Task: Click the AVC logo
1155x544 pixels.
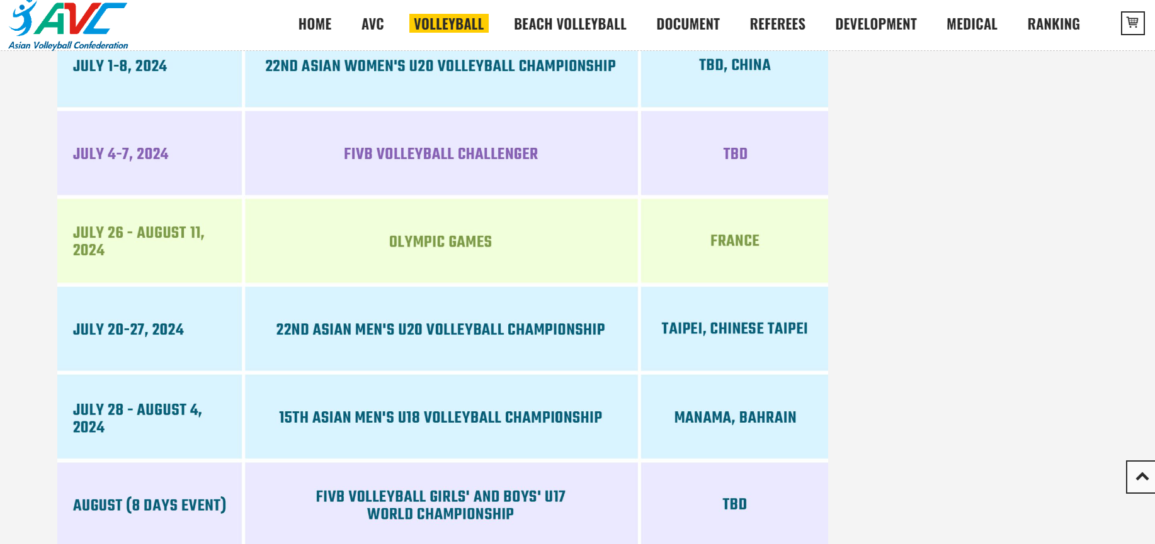Action: point(68,25)
